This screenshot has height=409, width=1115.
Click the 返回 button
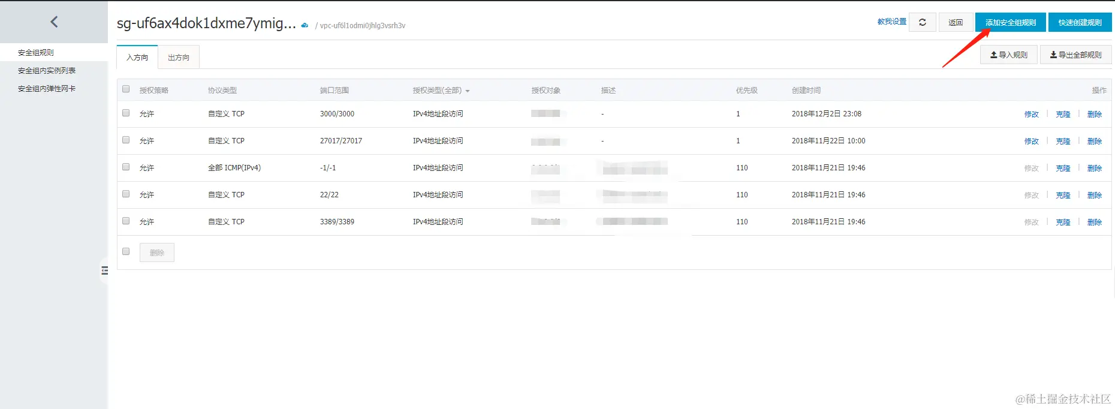(x=956, y=22)
